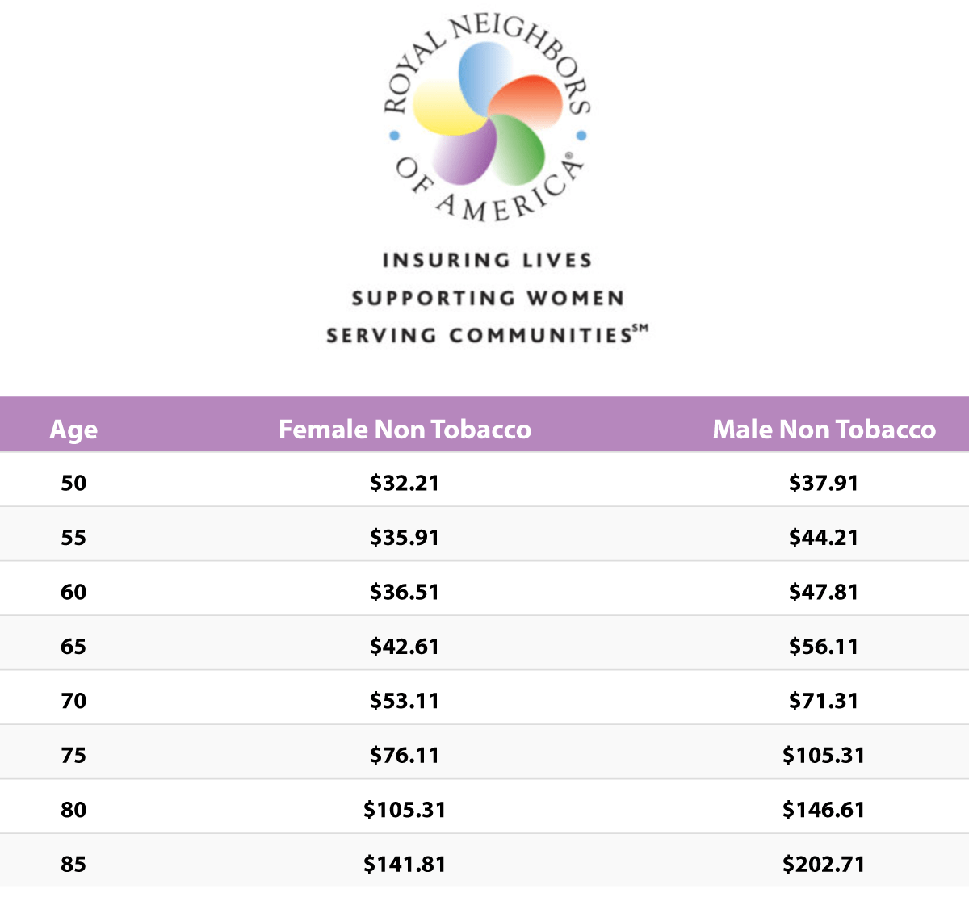Click the Male Non Tobacco column header
Screen dimensions: 969x901
(824, 430)
